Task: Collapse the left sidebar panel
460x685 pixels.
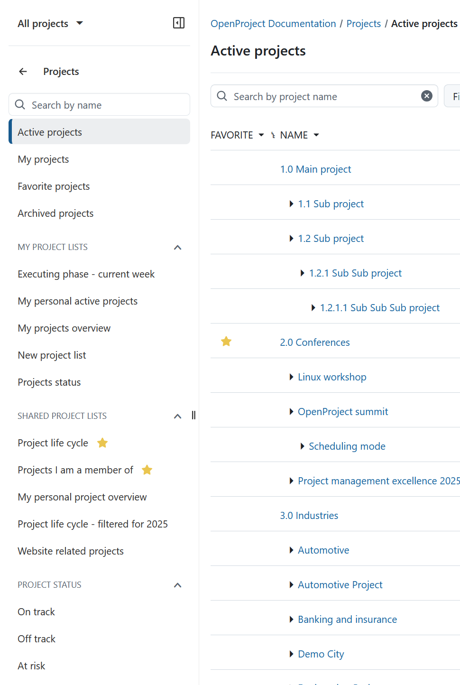Action: (178, 23)
